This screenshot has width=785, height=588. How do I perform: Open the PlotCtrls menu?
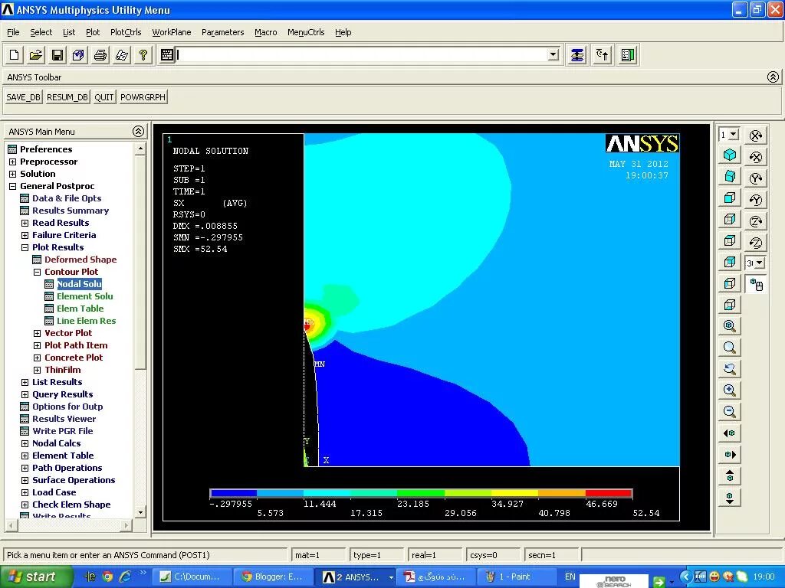tap(126, 32)
